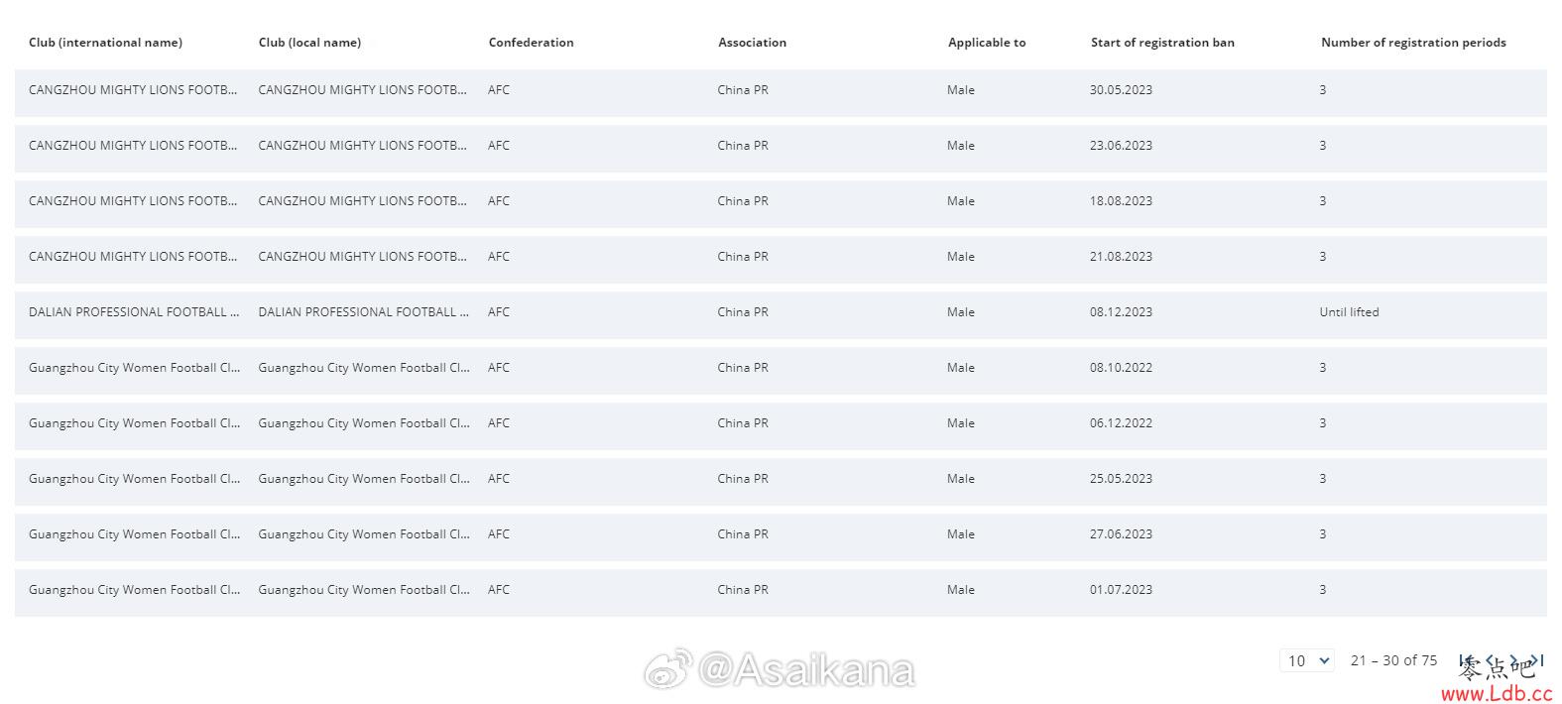Select the Guangzhou City Women row dated 08.10.2022

click(781, 368)
